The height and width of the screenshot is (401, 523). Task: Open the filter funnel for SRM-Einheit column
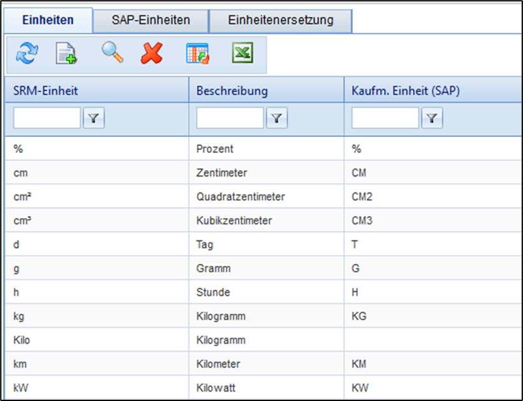point(94,118)
